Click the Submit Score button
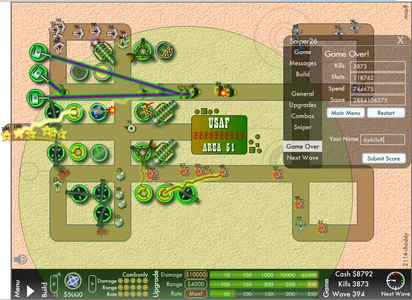The width and height of the screenshot is (412, 300). [384, 159]
